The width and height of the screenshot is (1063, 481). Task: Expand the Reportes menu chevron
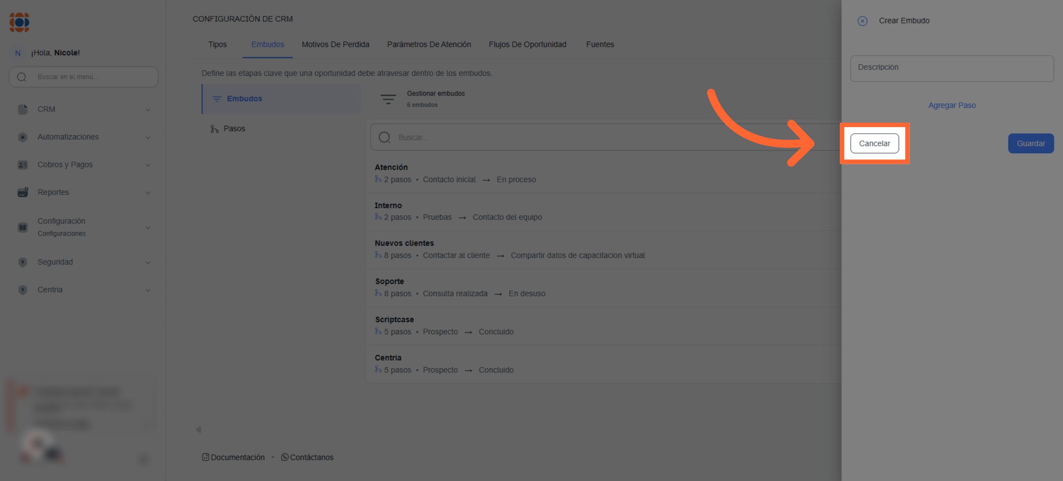tap(148, 193)
